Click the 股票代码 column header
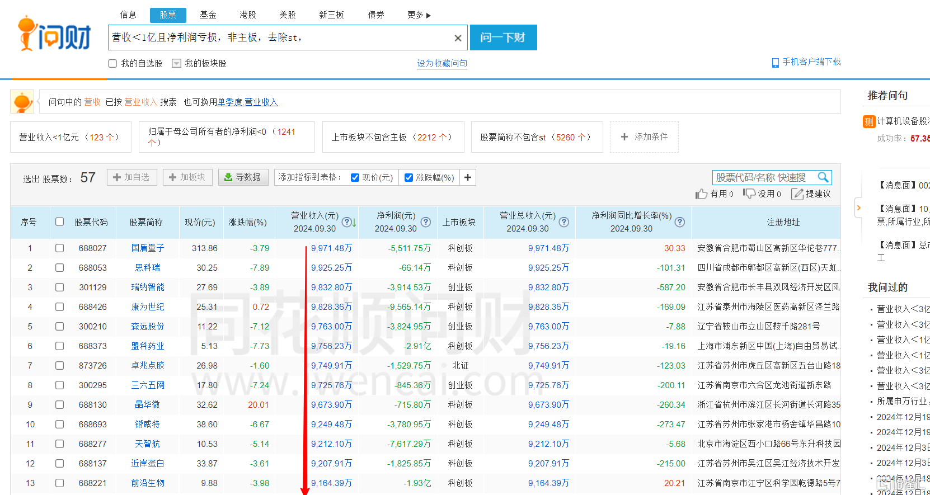 click(x=91, y=223)
